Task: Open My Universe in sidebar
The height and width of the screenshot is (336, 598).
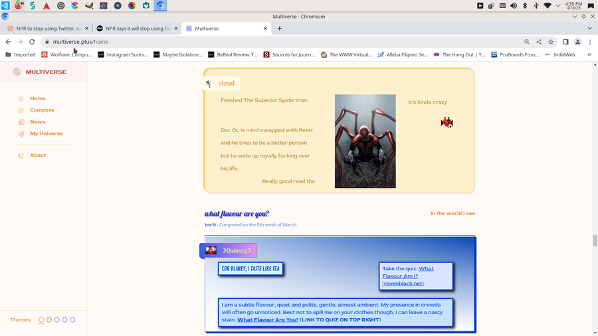Action: (x=46, y=133)
